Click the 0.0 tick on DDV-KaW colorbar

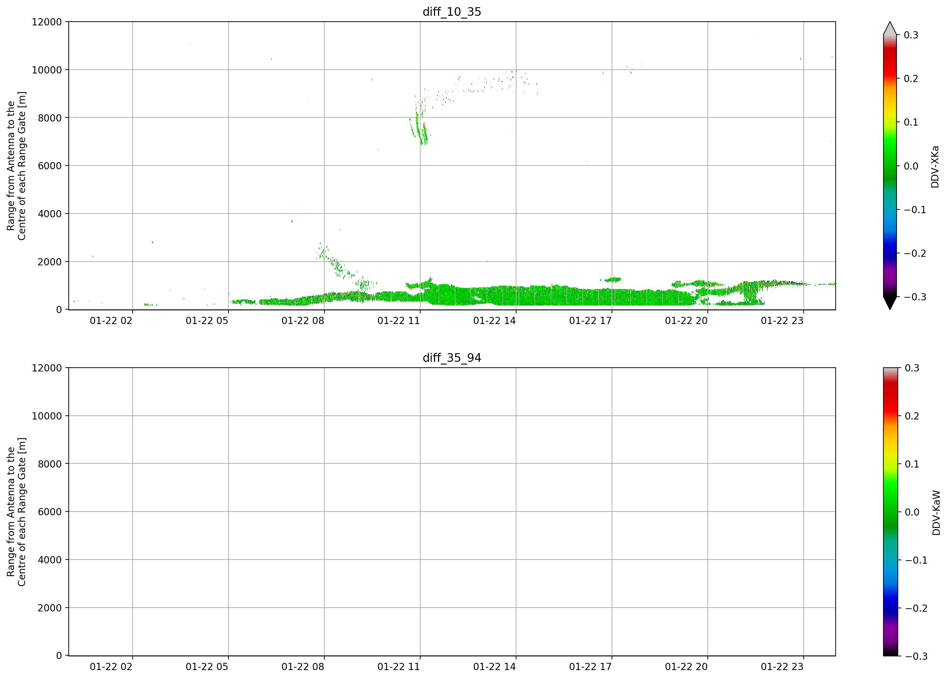pyautogui.click(x=912, y=512)
